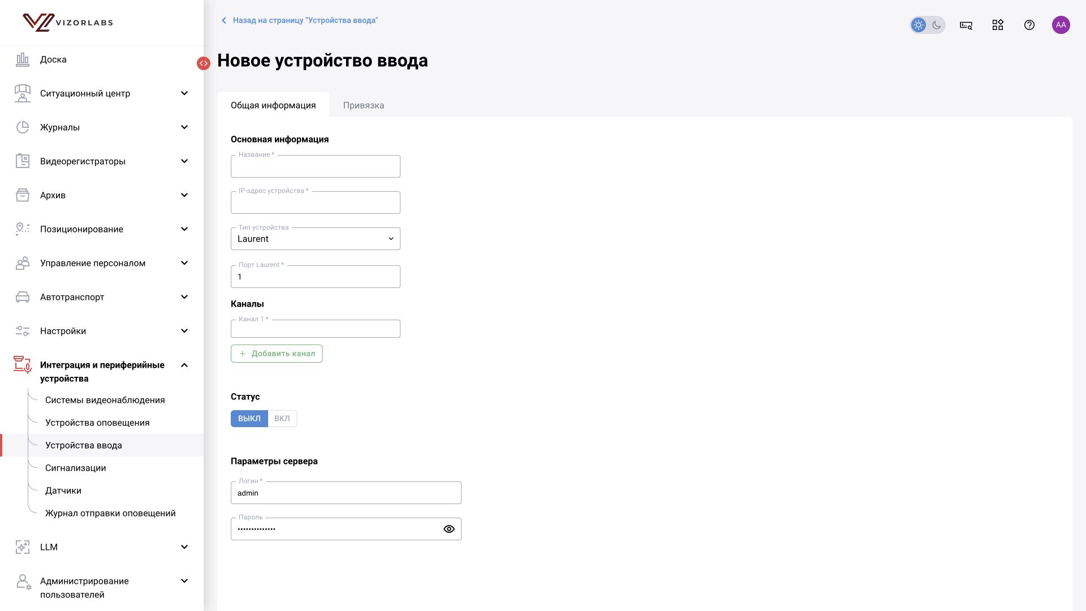Click the Логин field with admin
This screenshot has height=611, width=1086.
coord(346,493)
